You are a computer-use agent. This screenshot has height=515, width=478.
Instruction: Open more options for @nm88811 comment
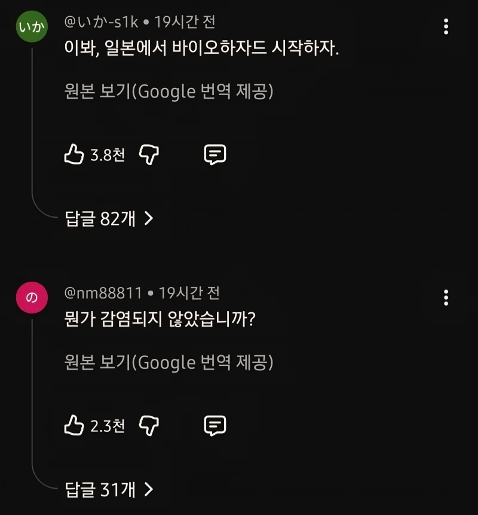tap(446, 297)
